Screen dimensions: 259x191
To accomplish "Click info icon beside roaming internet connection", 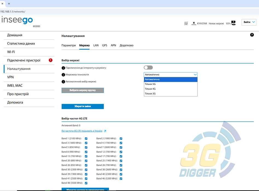I will (63, 68).
